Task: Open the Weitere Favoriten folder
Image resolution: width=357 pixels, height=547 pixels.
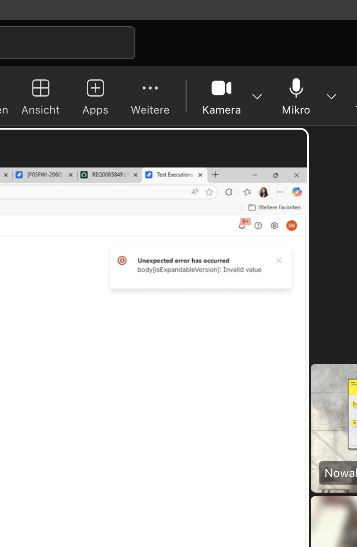Action: coord(275,207)
